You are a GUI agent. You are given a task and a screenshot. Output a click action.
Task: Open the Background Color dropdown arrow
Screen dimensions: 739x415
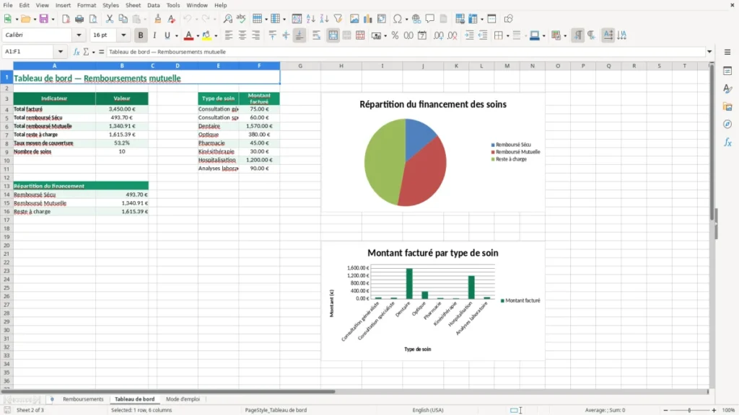pos(216,36)
